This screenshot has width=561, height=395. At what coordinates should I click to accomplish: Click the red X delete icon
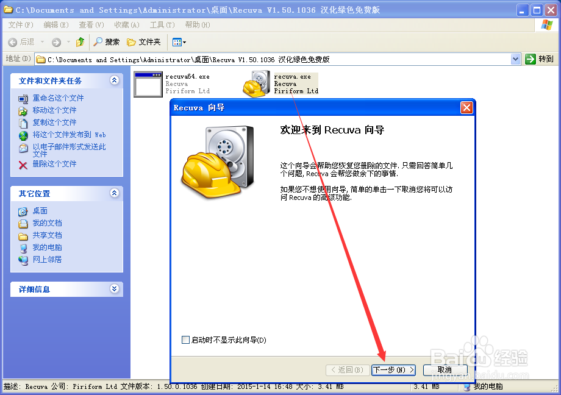23,165
